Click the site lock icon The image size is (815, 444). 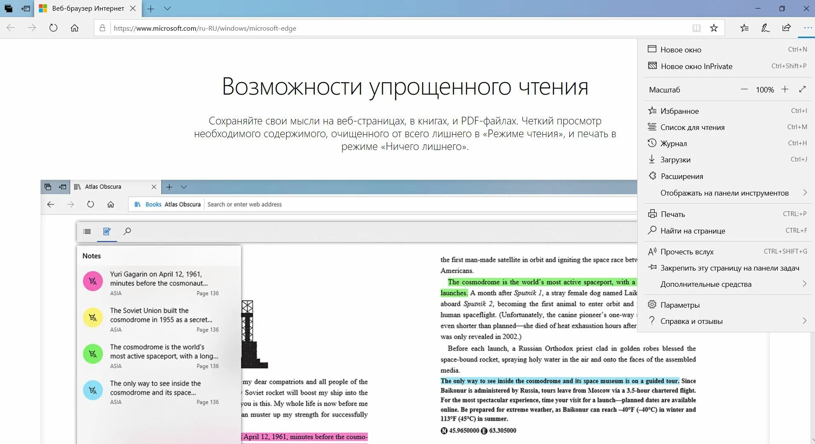(102, 28)
